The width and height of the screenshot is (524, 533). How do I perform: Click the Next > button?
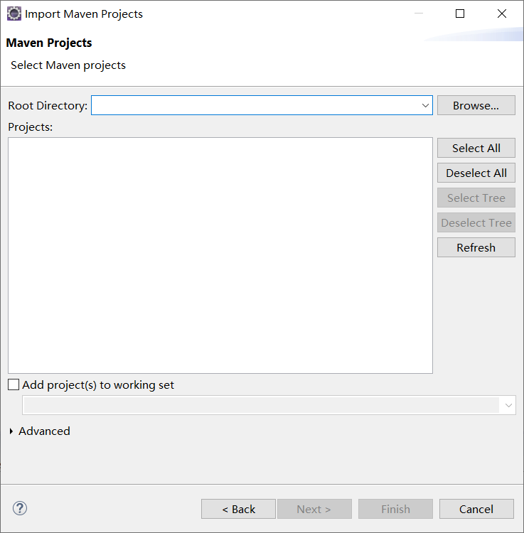tap(314, 509)
